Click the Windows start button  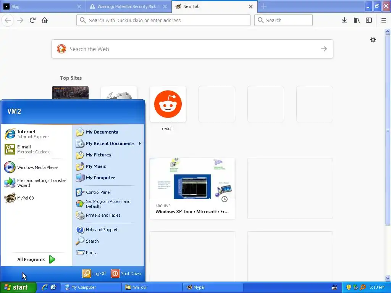(18, 287)
